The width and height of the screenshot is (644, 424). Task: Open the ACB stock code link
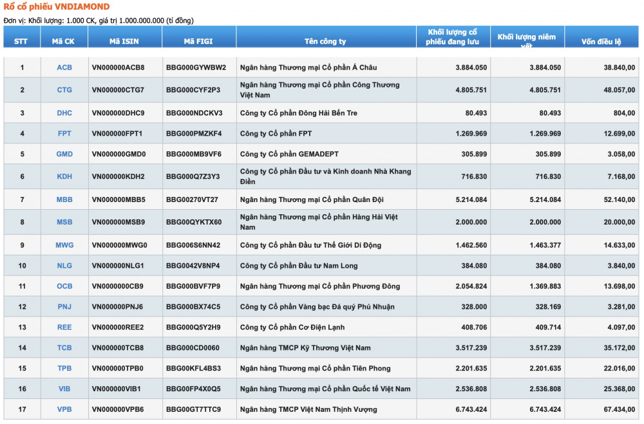pyautogui.click(x=64, y=68)
